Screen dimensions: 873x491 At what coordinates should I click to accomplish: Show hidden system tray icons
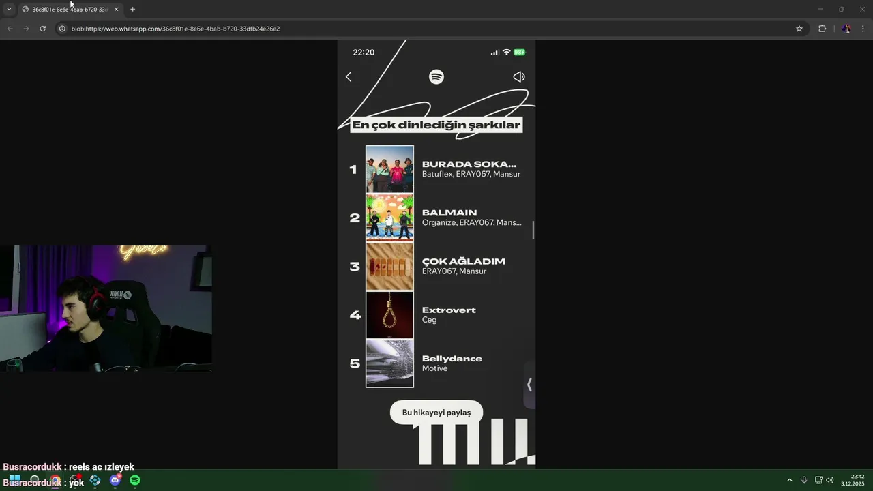(790, 480)
